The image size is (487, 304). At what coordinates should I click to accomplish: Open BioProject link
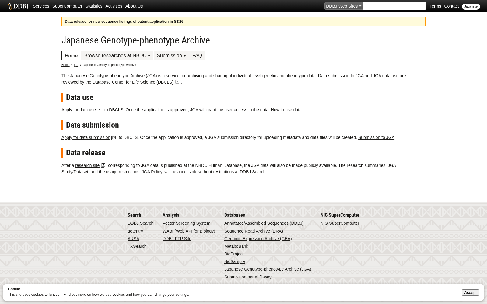click(234, 254)
